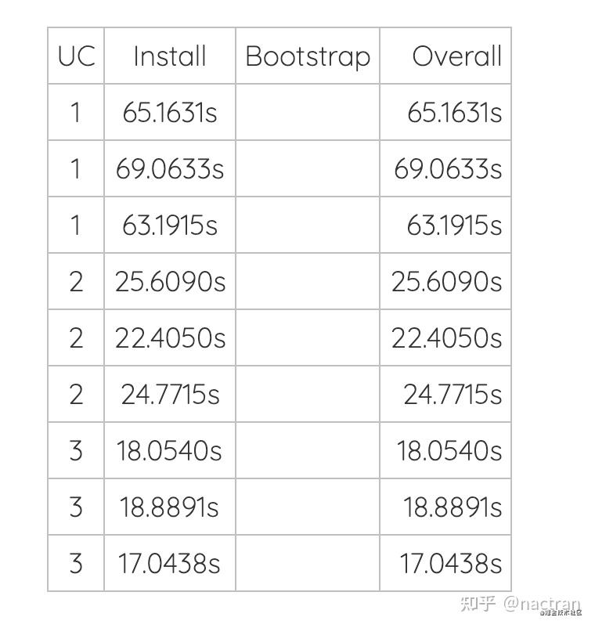Click the Overall time 18.8891s
This screenshot has width=595, height=628.
(453, 507)
